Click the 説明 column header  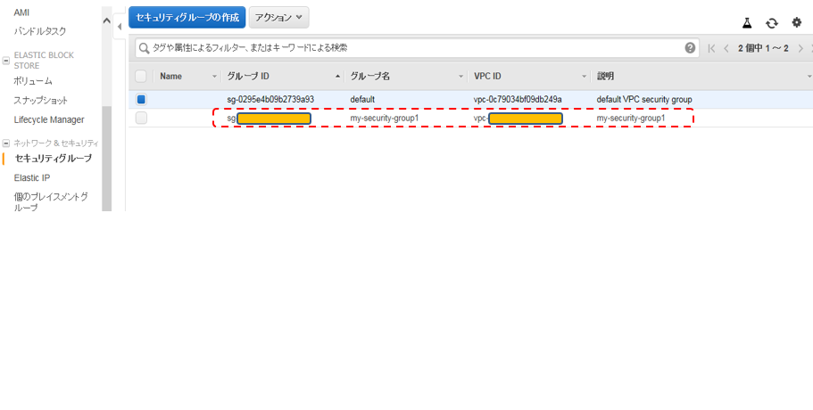[605, 77]
